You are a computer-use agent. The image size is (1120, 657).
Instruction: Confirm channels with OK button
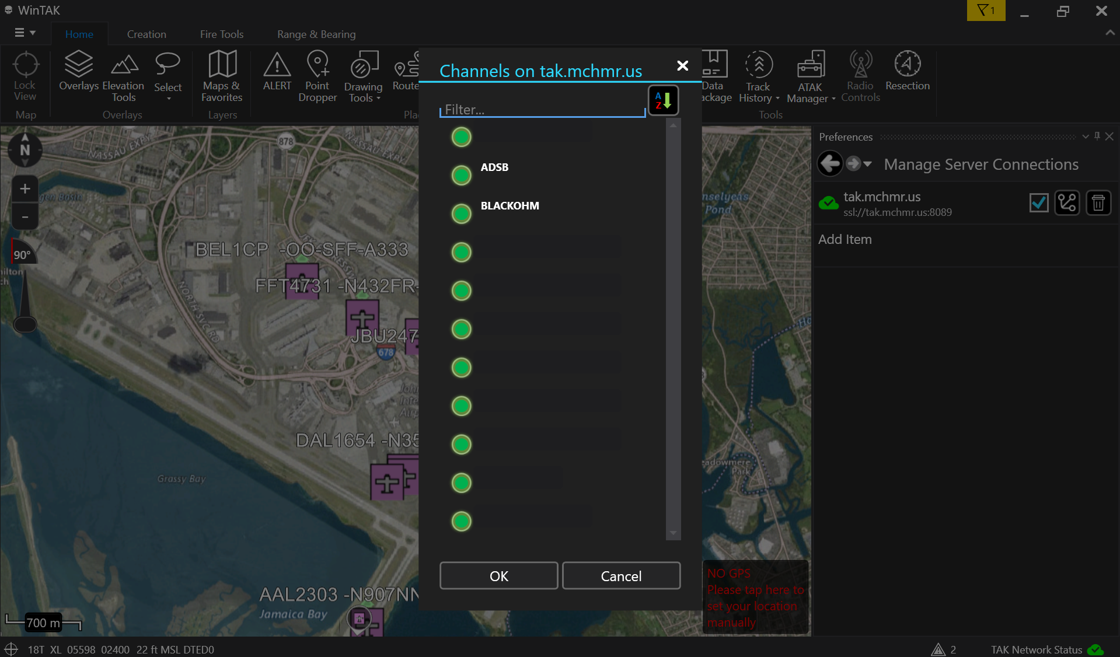(x=499, y=576)
